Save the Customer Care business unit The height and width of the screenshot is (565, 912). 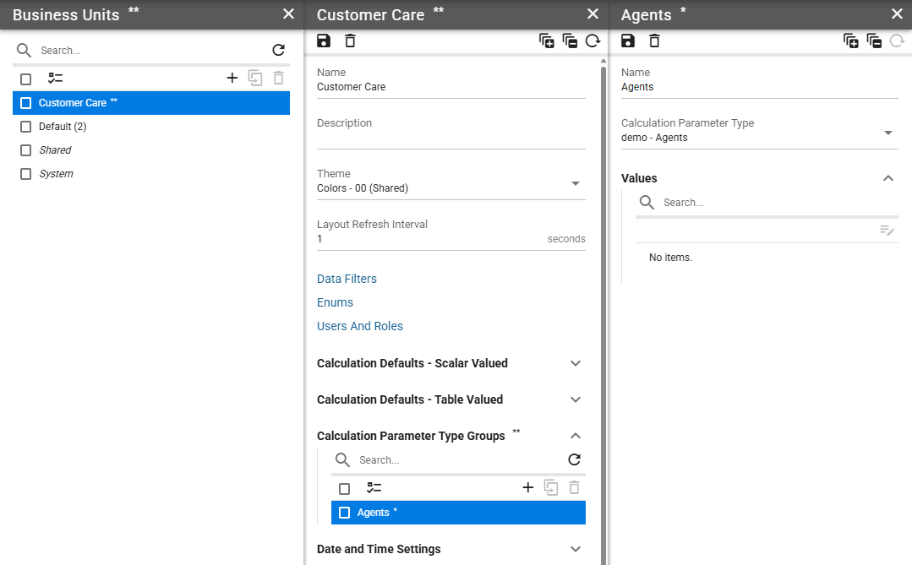click(324, 41)
